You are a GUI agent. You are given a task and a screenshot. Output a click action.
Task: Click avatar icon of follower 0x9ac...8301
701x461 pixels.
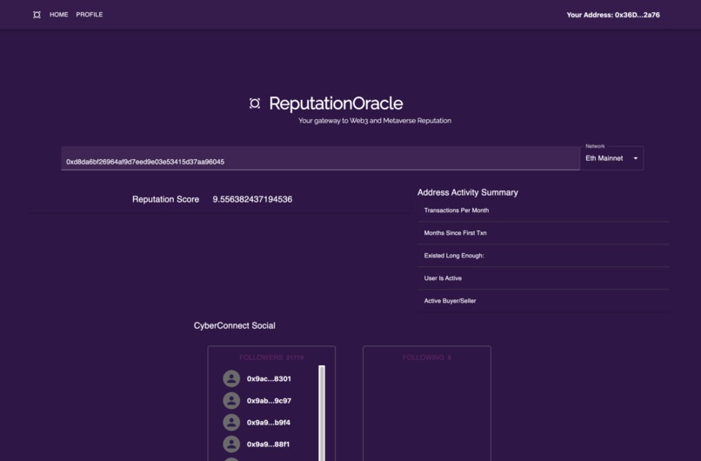click(231, 378)
